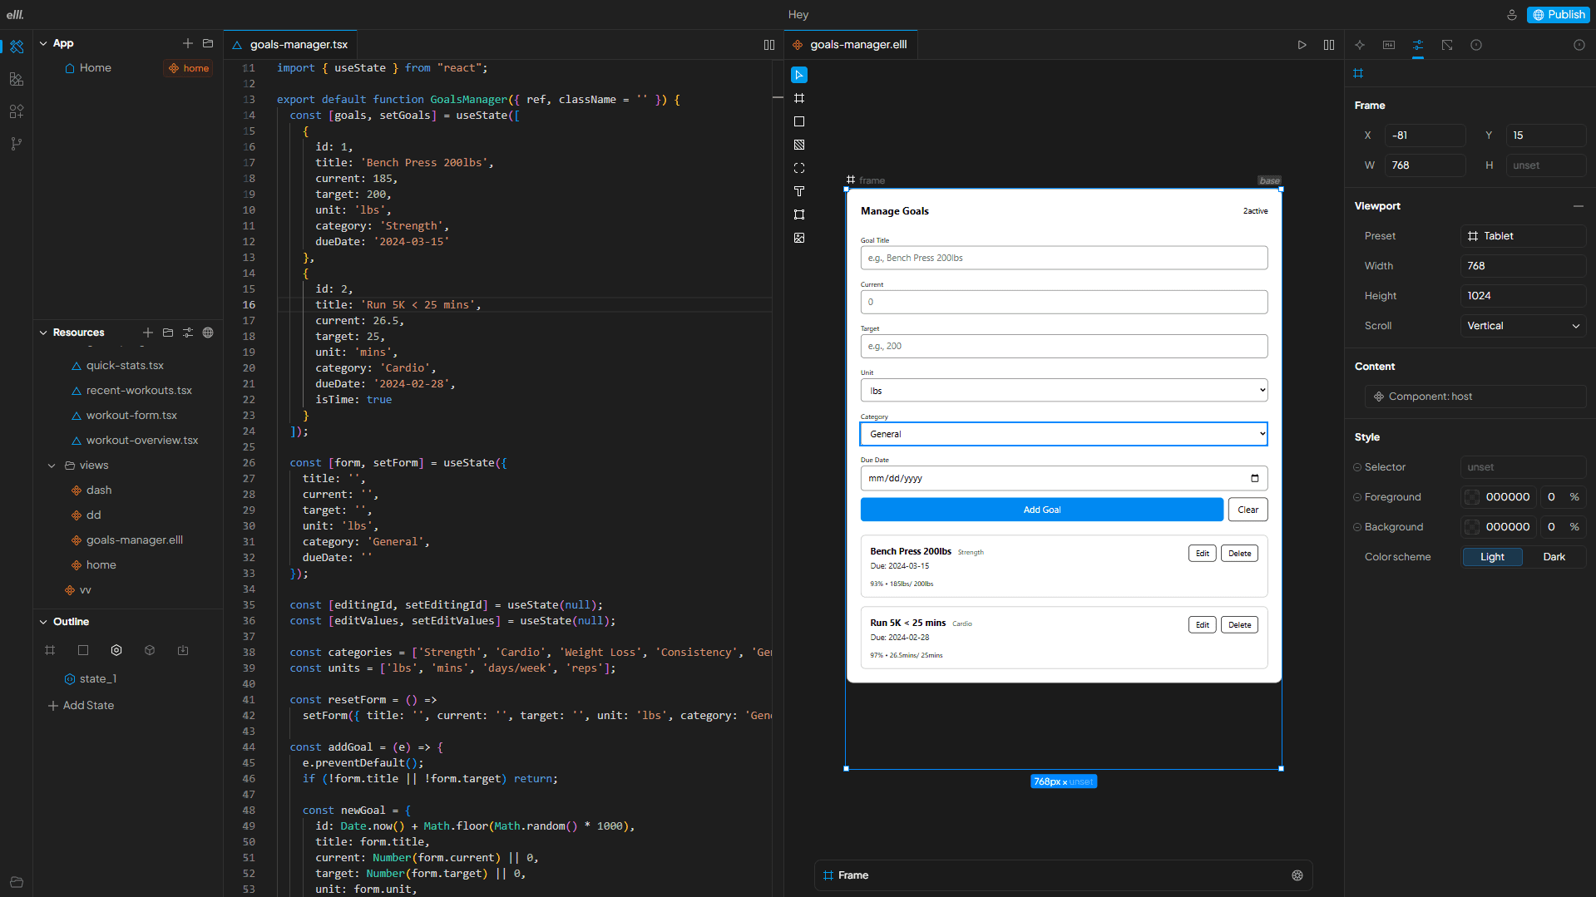Switch to goals-manager.elll tab

click(x=857, y=45)
